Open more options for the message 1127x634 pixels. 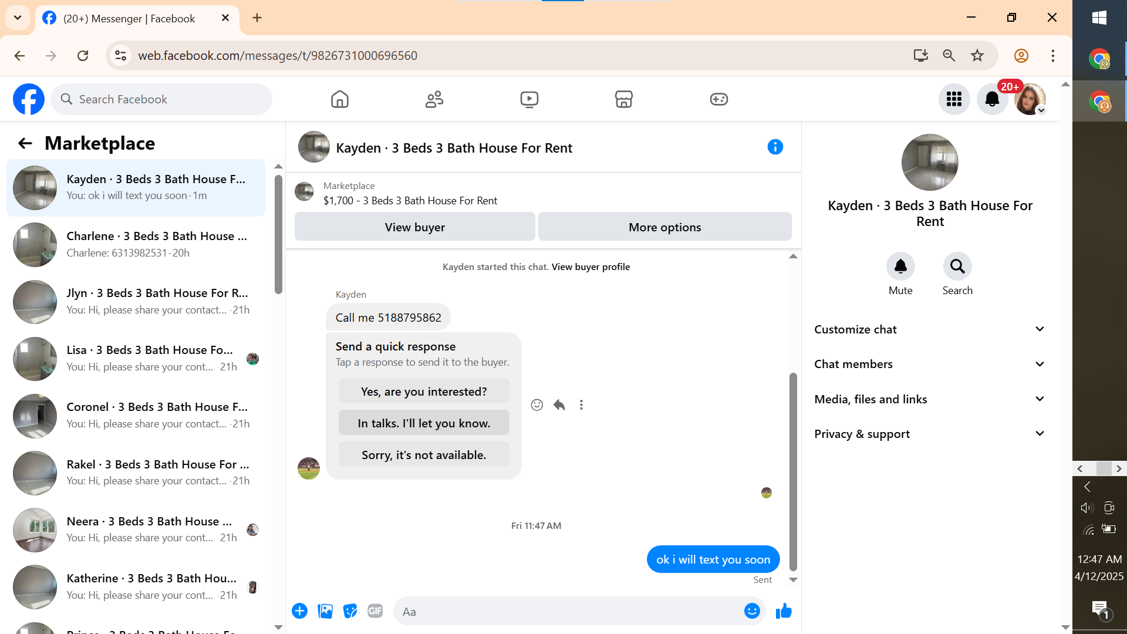tap(581, 405)
